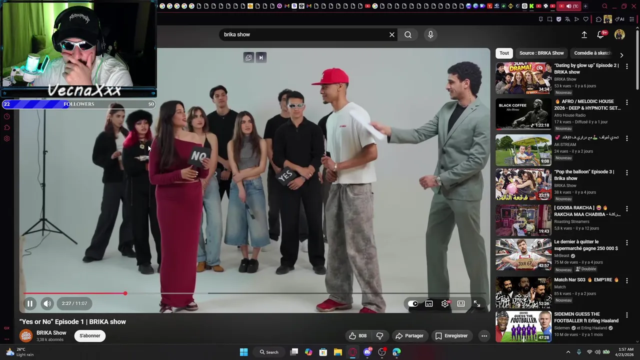Open the browser snapshot capture icon
The height and width of the screenshot is (360, 640).
coord(549,19)
